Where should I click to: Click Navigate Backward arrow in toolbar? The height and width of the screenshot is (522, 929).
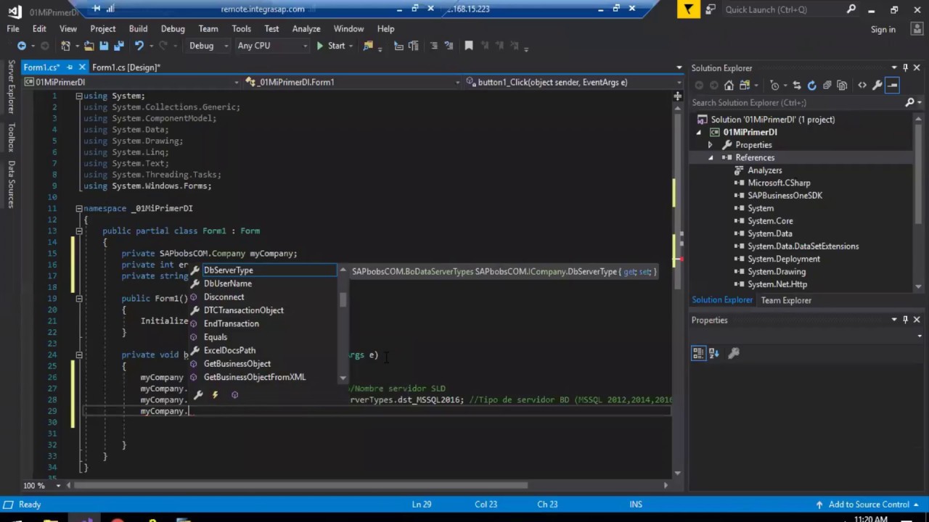21,46
